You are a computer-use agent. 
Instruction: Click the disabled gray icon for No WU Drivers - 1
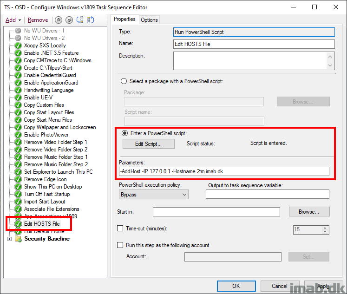pos(18,31)
